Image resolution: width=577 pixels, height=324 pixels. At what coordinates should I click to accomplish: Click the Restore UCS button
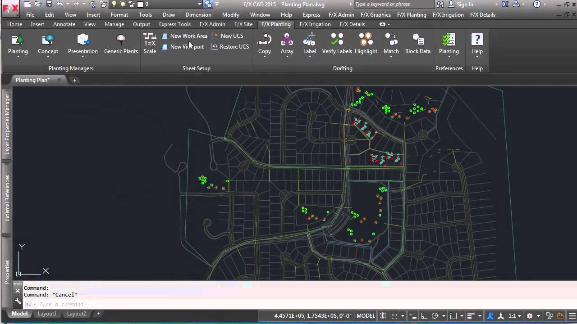coord(230,47)
